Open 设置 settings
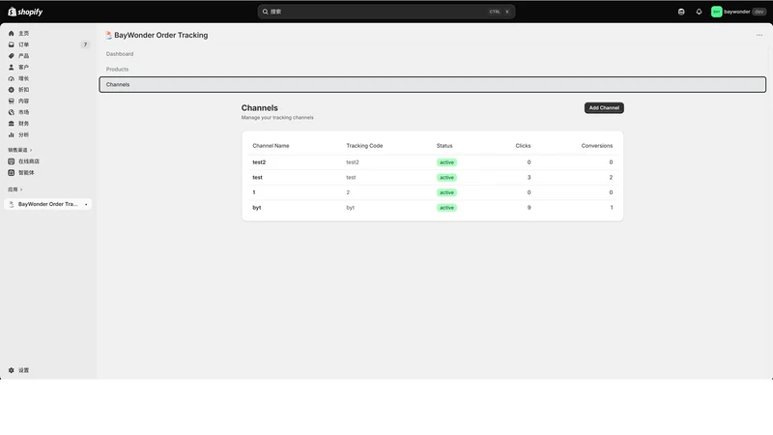This screenshot has width=773, height=435. point(23,370)
